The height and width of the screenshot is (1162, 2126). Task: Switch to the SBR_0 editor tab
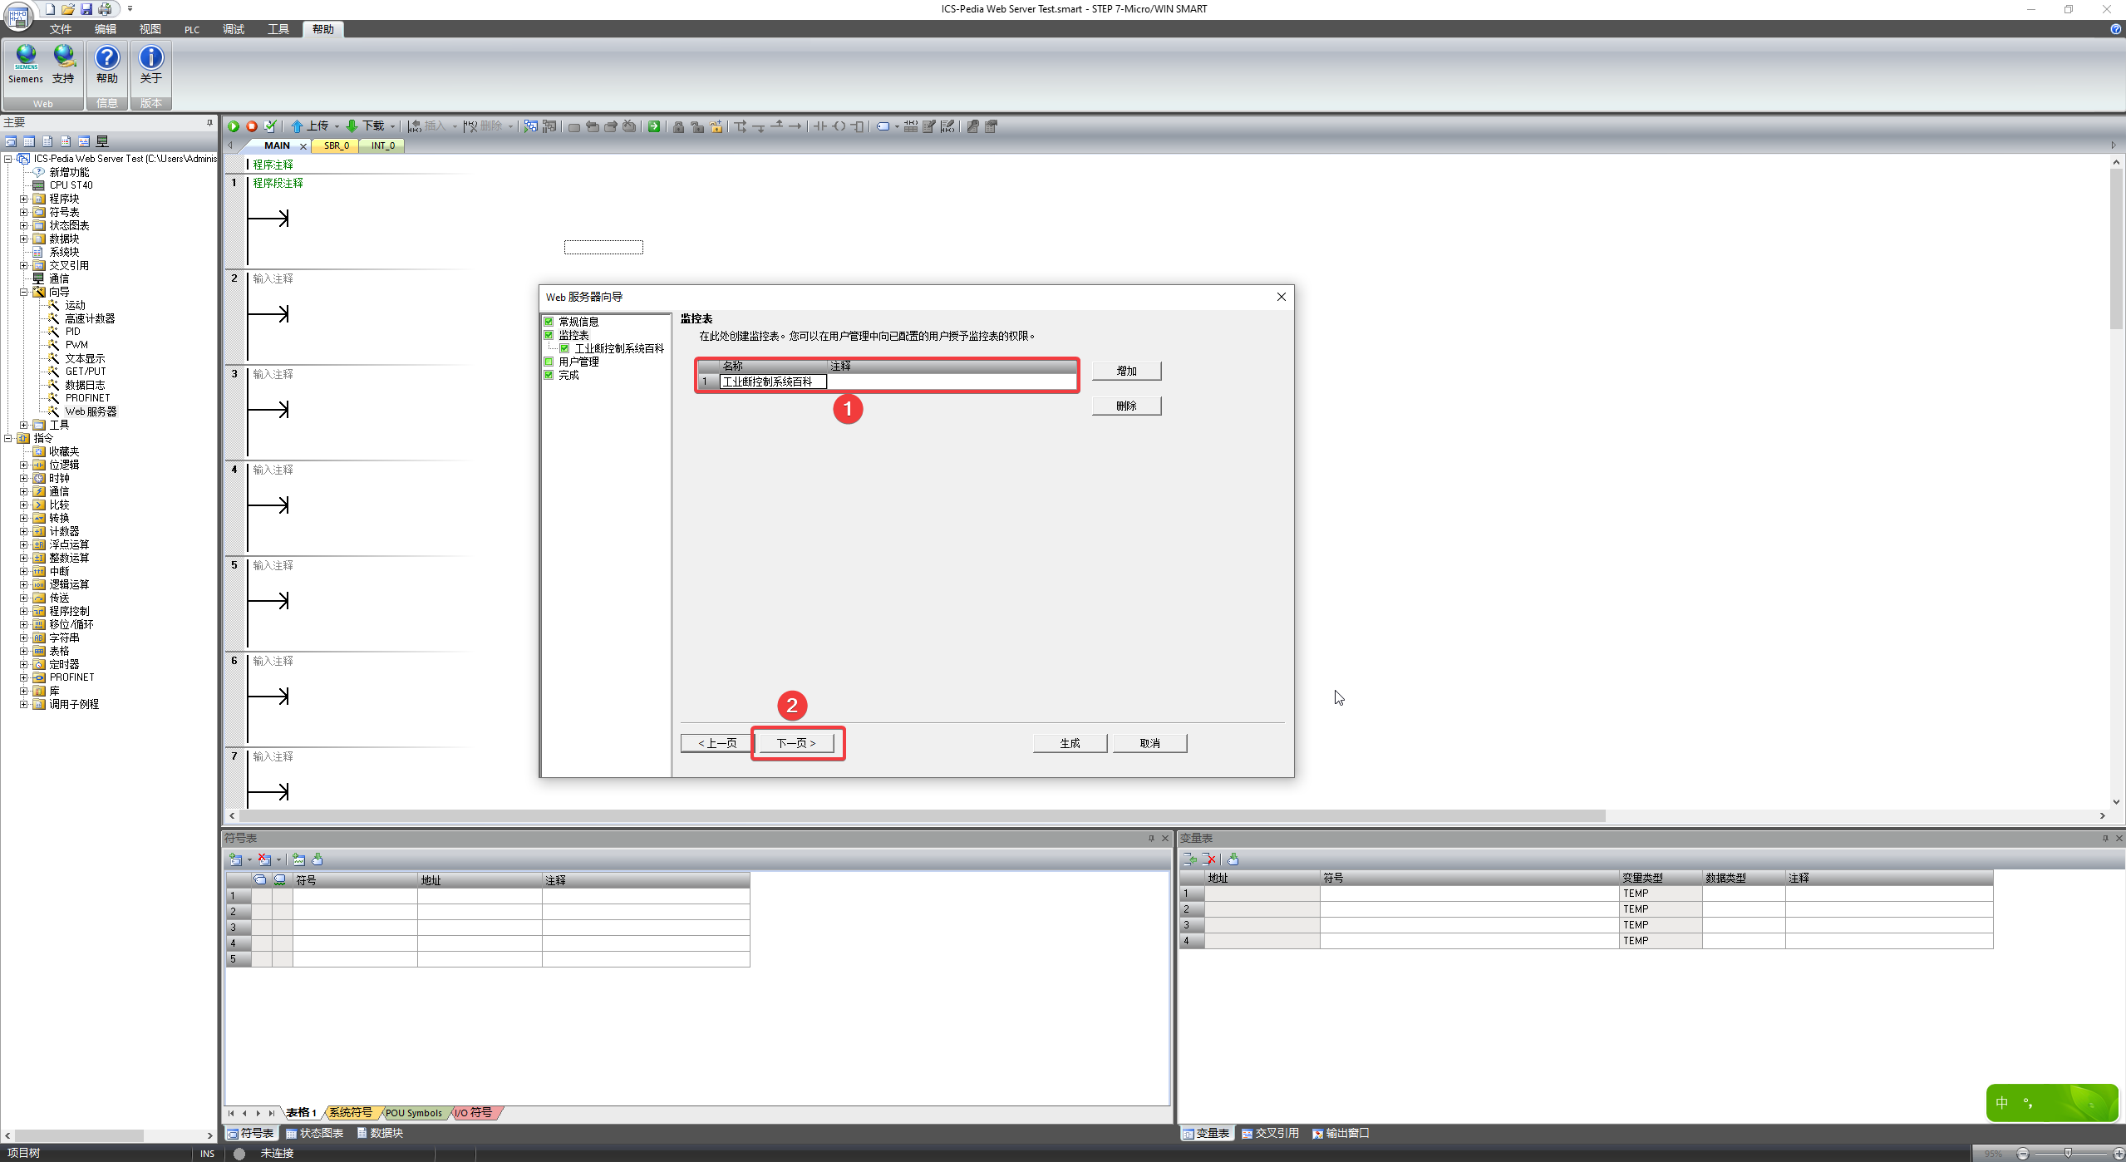[x=336, y=145]
